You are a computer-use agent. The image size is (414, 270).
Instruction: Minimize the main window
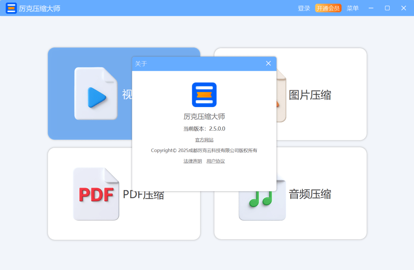(x=371, y=8)
